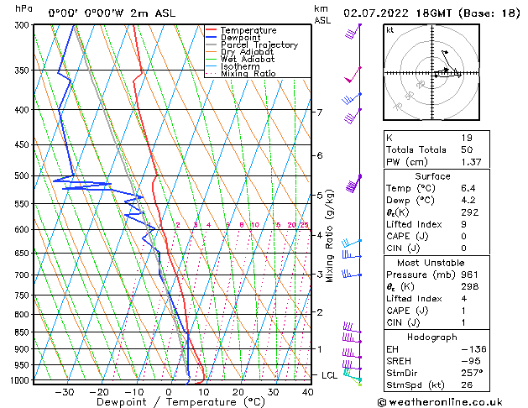Viewport: 528px width, 408px height.
Task: Click the LCL label on the right axis
Action: (329, 375)
